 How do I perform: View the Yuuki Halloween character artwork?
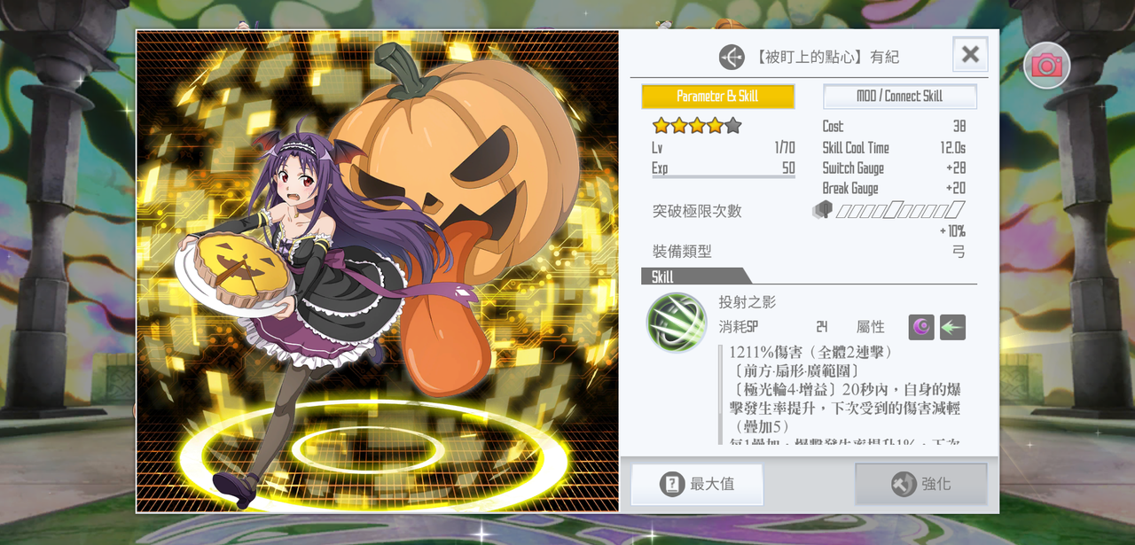pyautogui.click(x=378, y=271)
